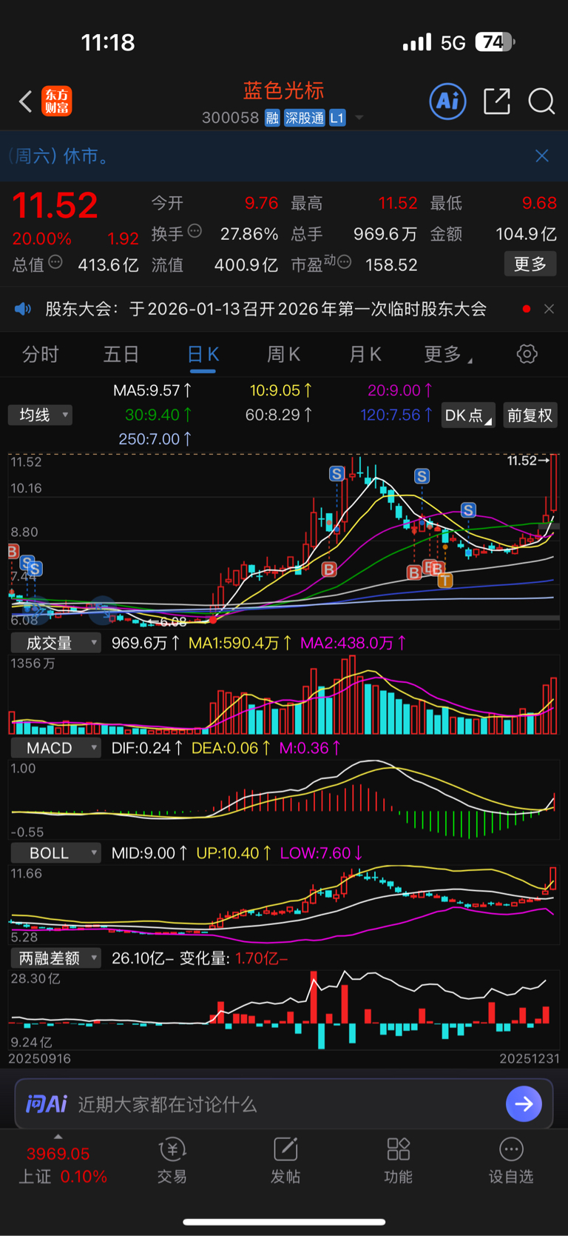Image resolution: width=568 pixels, height=1236 pixels.
Task: Tap the share export icon
Action: point(497,101)
